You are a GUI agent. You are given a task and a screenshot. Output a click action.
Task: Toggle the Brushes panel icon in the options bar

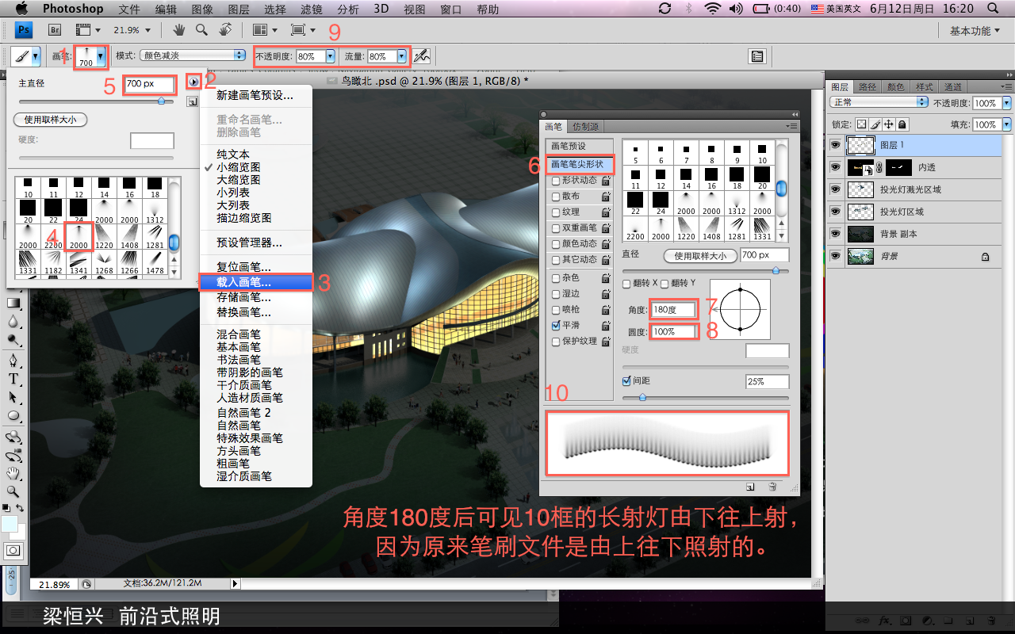(757, 56)
